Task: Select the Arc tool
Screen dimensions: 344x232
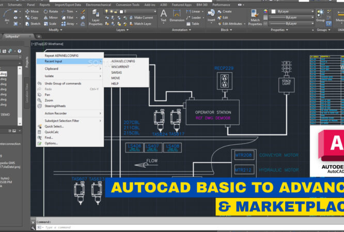Action: coord(7,15)
